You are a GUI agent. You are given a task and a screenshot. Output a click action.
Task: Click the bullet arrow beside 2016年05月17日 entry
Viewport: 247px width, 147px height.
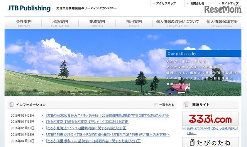[42, 128]
